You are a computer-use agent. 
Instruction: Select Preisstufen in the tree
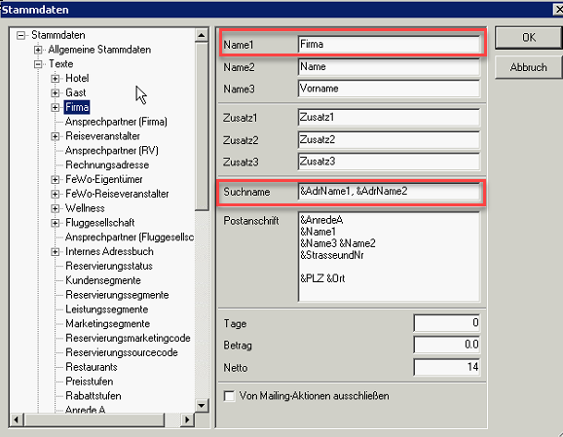[89, 382]
